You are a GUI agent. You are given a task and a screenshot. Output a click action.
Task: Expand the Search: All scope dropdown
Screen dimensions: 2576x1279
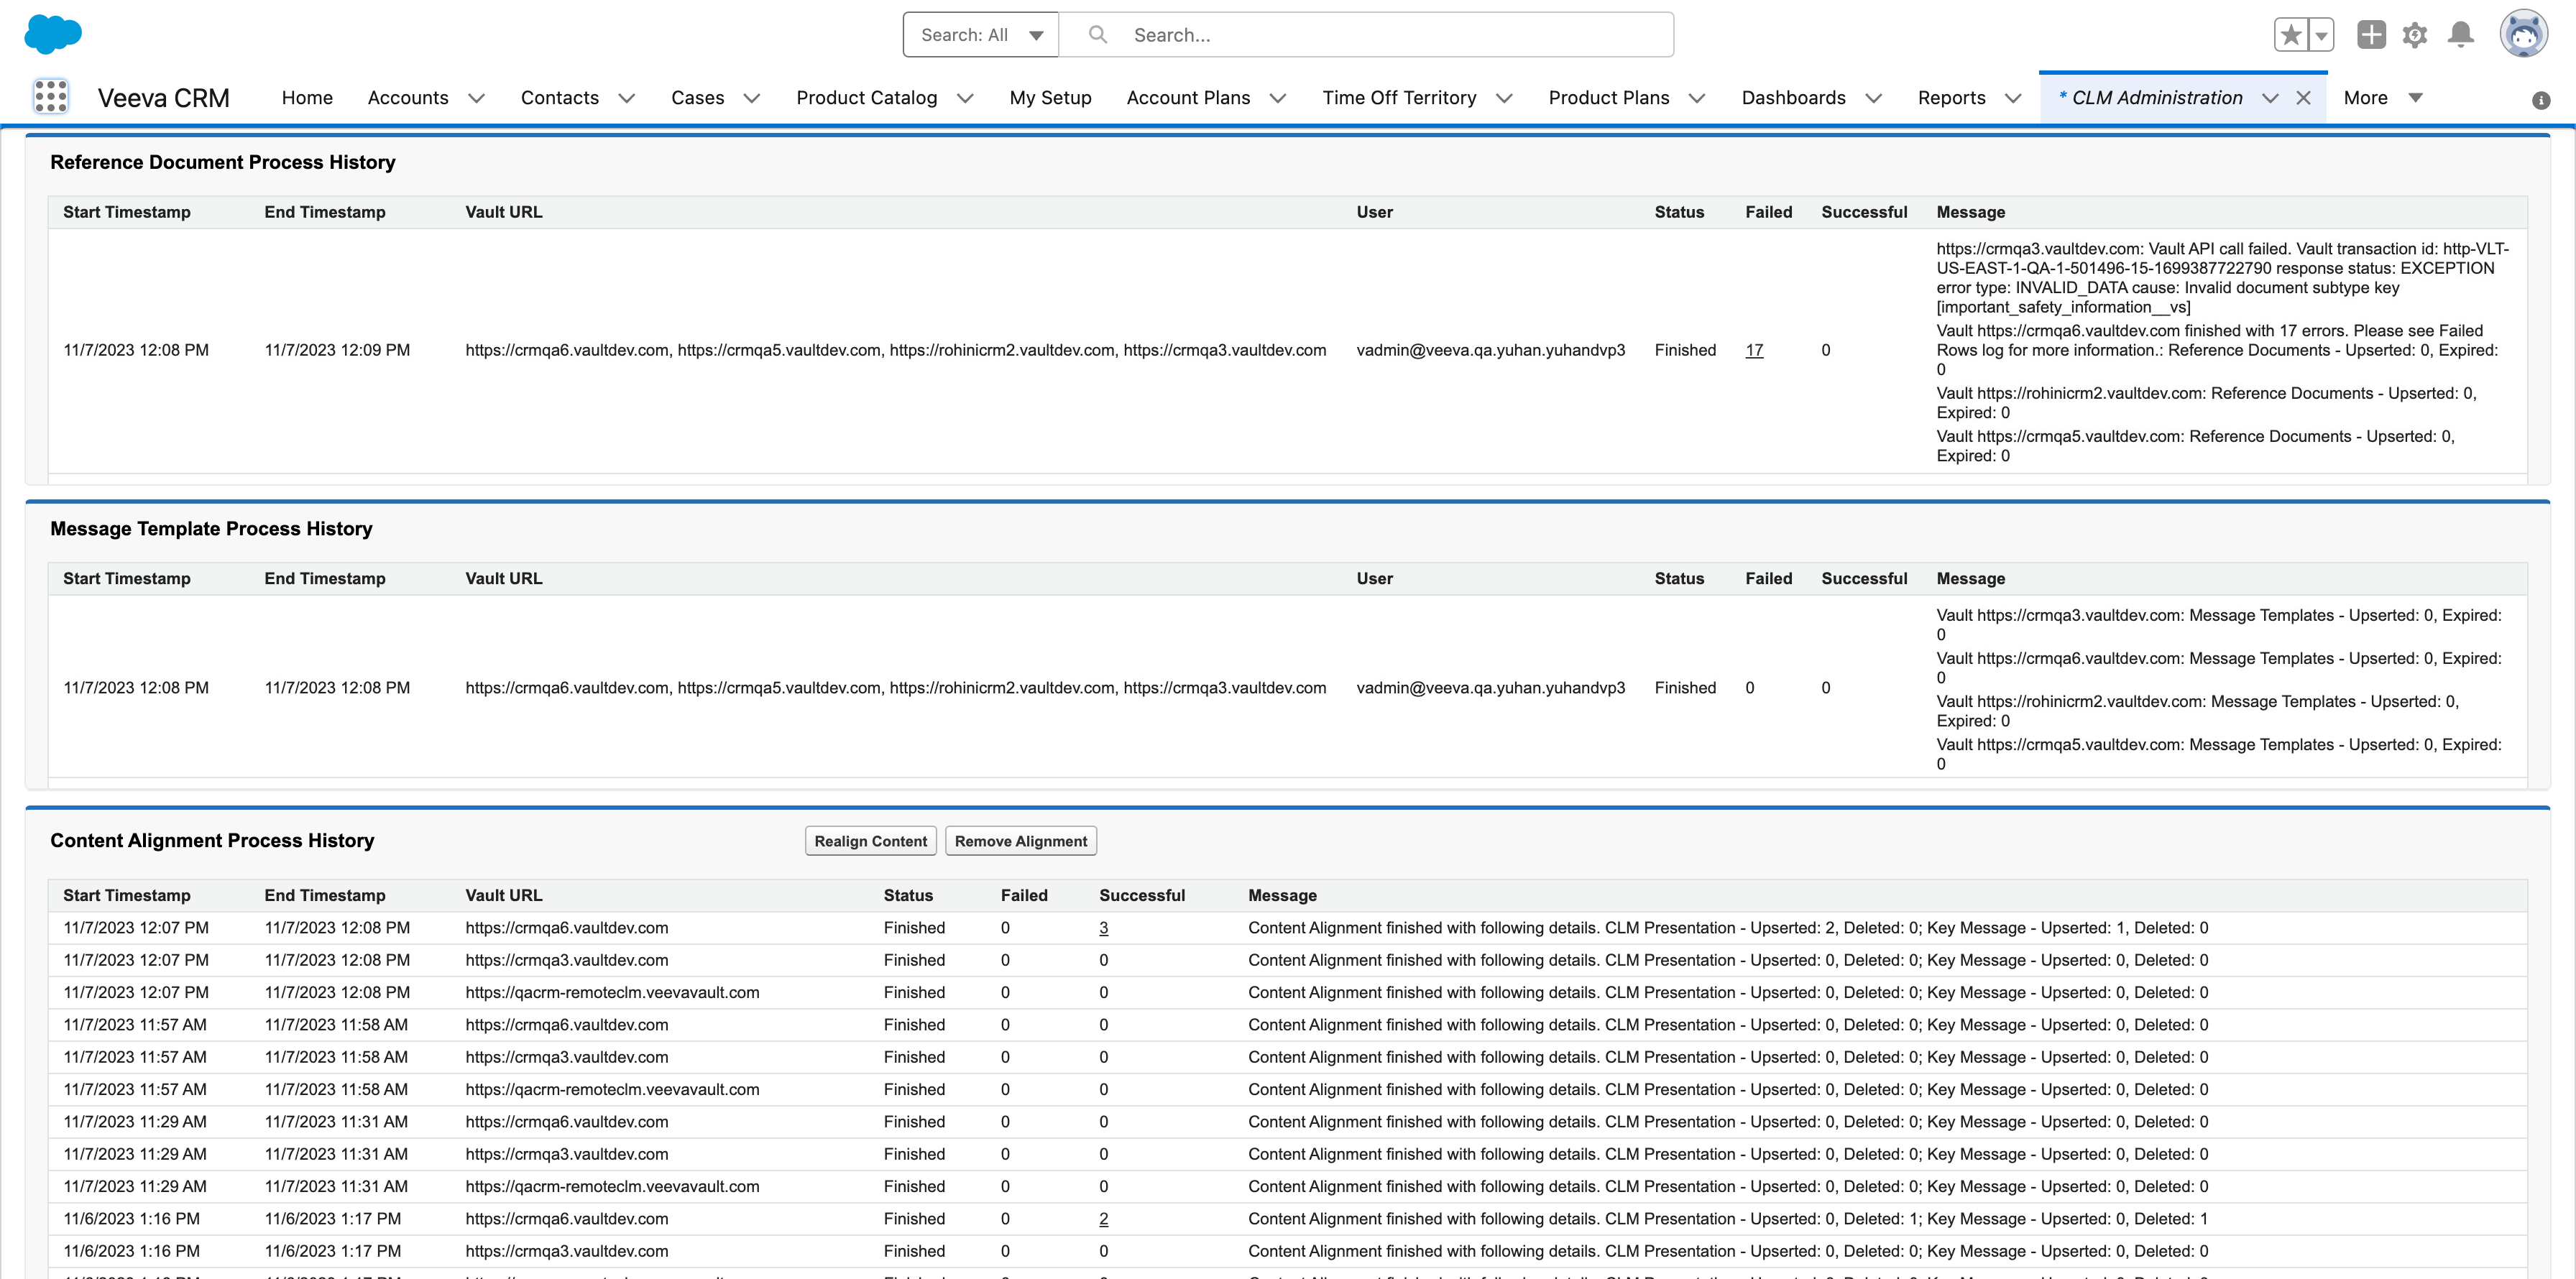click(x=980, y=35)
